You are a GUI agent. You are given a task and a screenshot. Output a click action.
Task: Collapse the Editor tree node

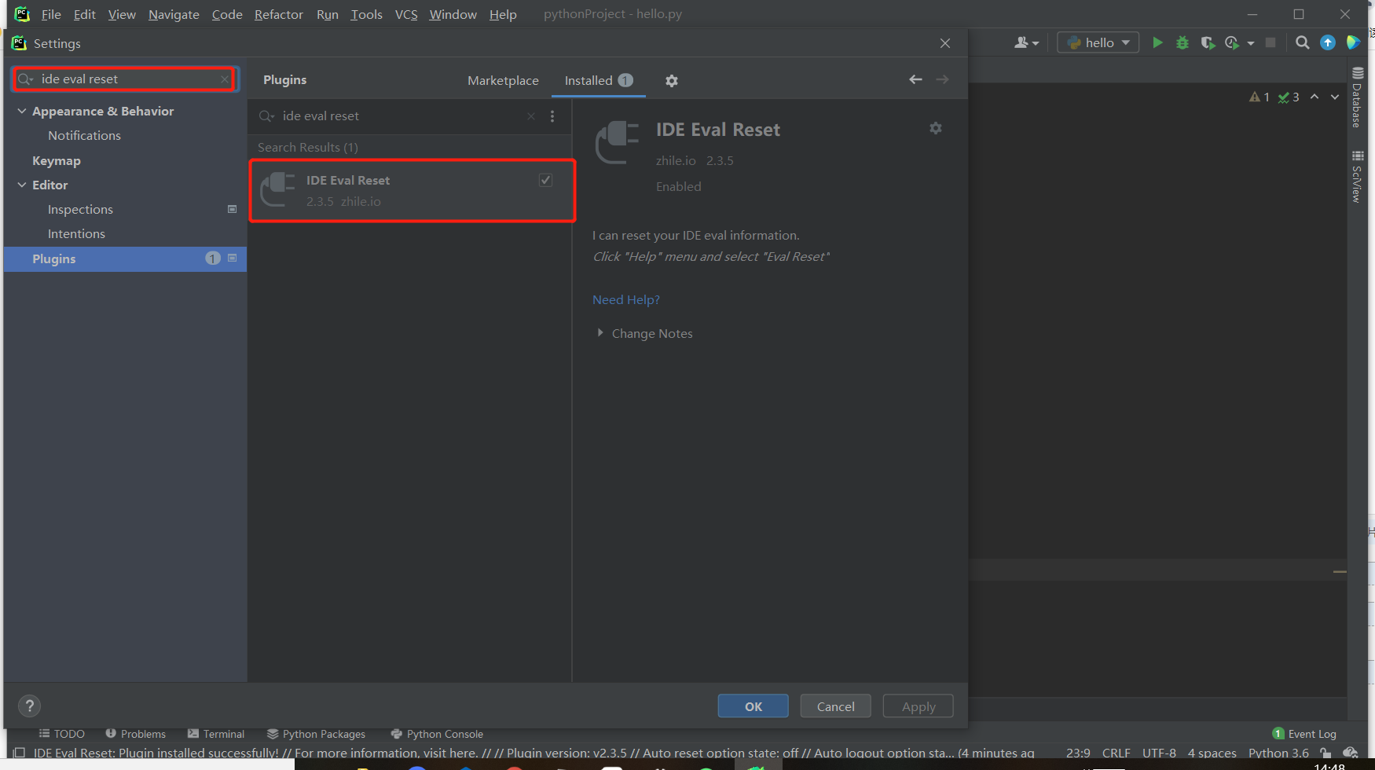click(22, 185)
